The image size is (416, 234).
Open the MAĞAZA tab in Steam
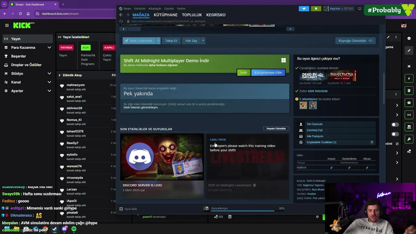[141, 15]
